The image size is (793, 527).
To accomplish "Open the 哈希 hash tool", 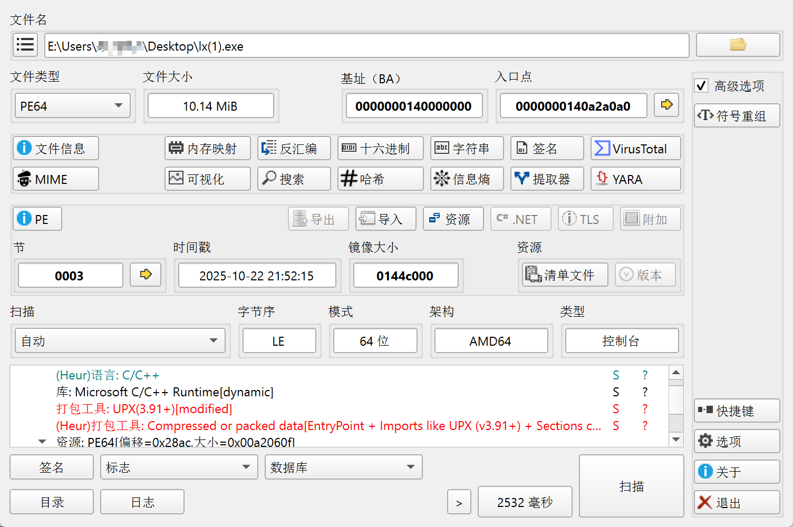I will click(380, 179).
